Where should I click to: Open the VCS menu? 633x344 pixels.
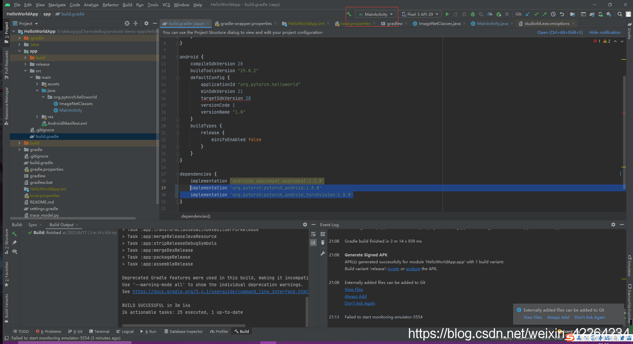tap(166, 5)
